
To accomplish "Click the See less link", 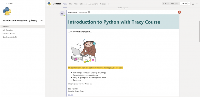I will coord(71,95).
